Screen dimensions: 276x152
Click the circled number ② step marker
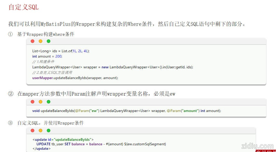tap(10, 94)
